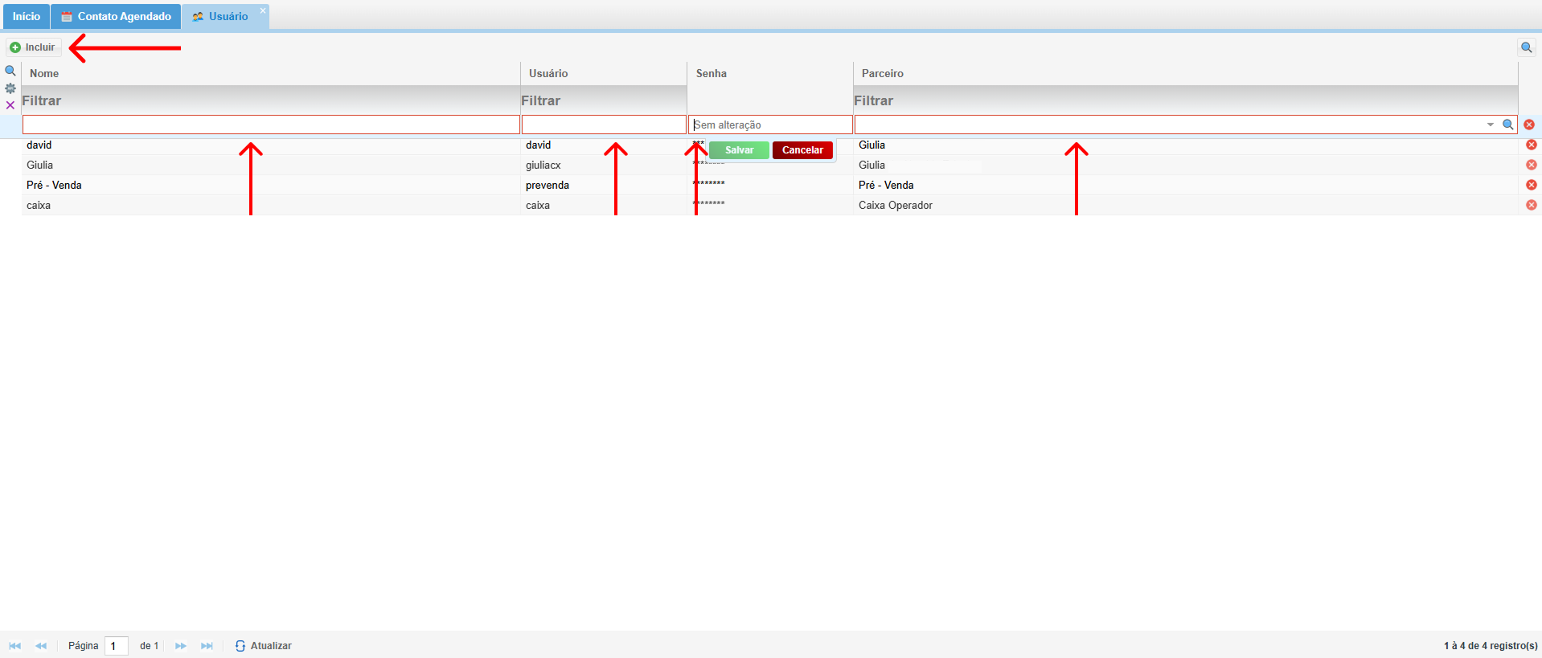The width and height of the screenshot is (1542, 658).
Task: Delete the david user row
Action: tap(1531, 145)
